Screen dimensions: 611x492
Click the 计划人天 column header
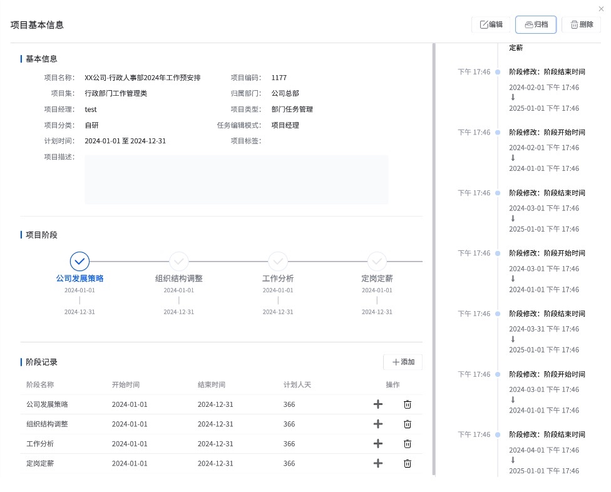[297, 385]
